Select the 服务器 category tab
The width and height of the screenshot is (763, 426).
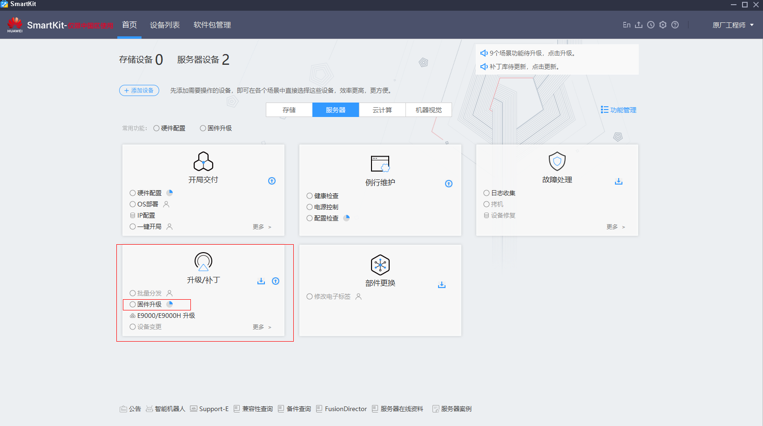[336, 110]
